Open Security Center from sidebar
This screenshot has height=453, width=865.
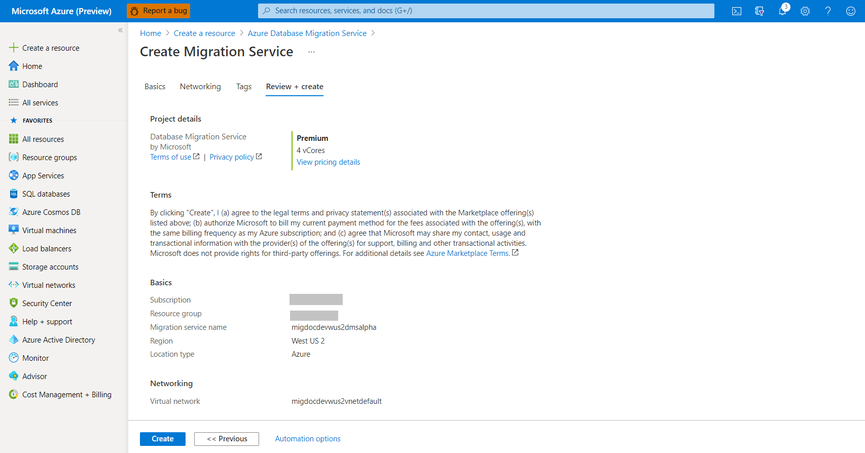point(47,304)
